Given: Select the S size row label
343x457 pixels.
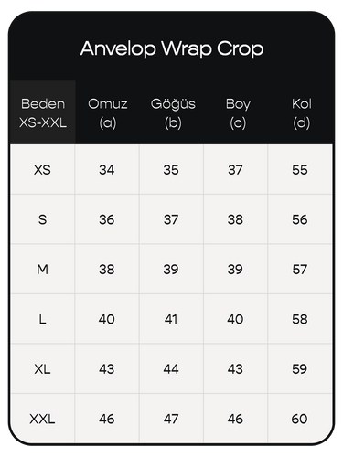Looking at the screenshot, I should tap(42, 219).
